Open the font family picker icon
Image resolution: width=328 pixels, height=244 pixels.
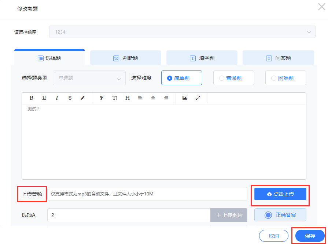coord(102,98)
